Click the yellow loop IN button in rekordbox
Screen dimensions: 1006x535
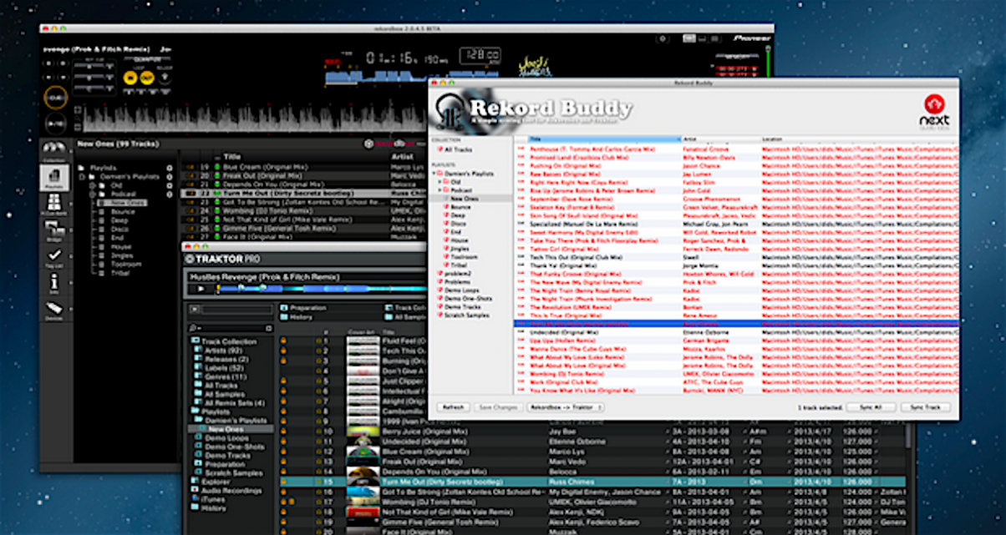(x=130, y=78)
